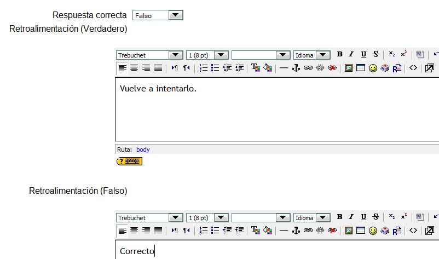Toggle strikethrough in Falso feedback editor
This screenshot has width=439, height=259.
pos(376,217)
